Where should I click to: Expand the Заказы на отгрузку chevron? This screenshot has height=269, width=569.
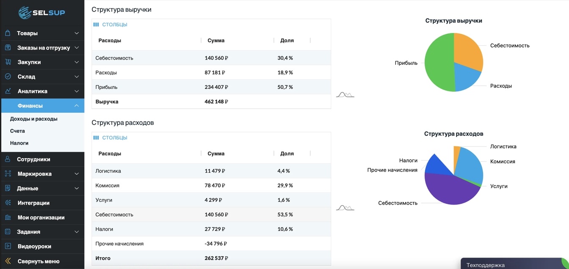pyautogui.click(x=77, y=48)
